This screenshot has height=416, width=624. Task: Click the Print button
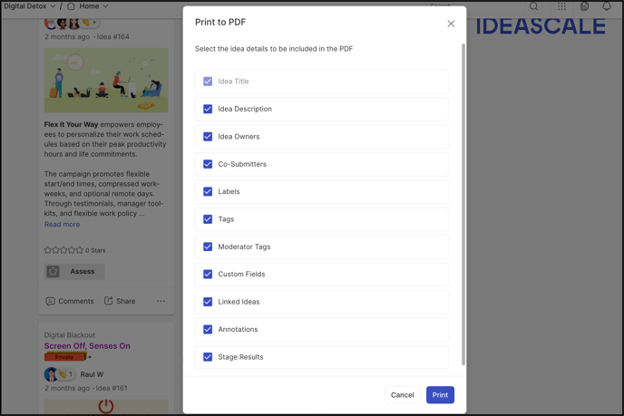[440, 395]
